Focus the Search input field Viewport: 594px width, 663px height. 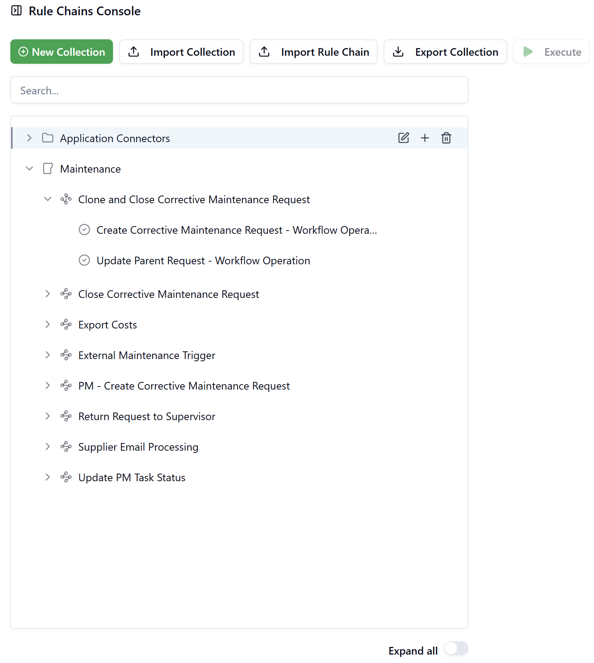[239, 90]
